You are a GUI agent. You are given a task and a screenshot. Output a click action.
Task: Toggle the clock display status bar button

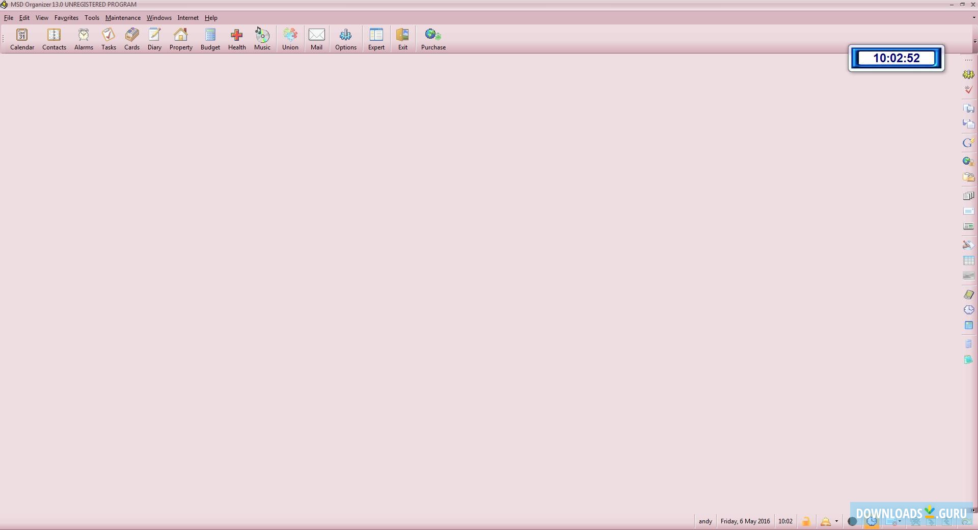[x=872, y=521]
